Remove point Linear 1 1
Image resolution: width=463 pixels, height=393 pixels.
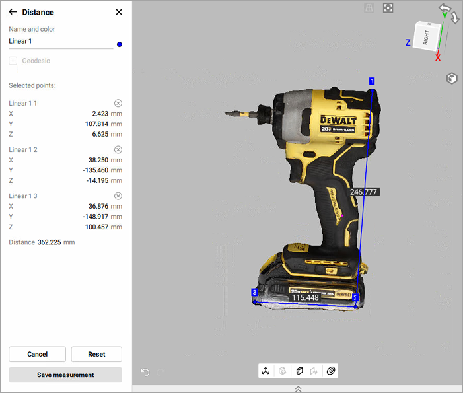tap(118, 104)
